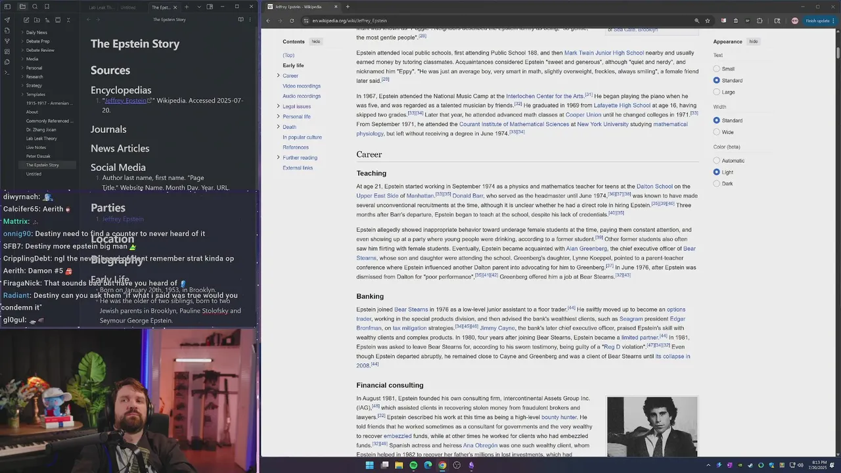Select Automatic color mode
The height and width of the screenshot is (473, 841).
click(x=717, y=160)
